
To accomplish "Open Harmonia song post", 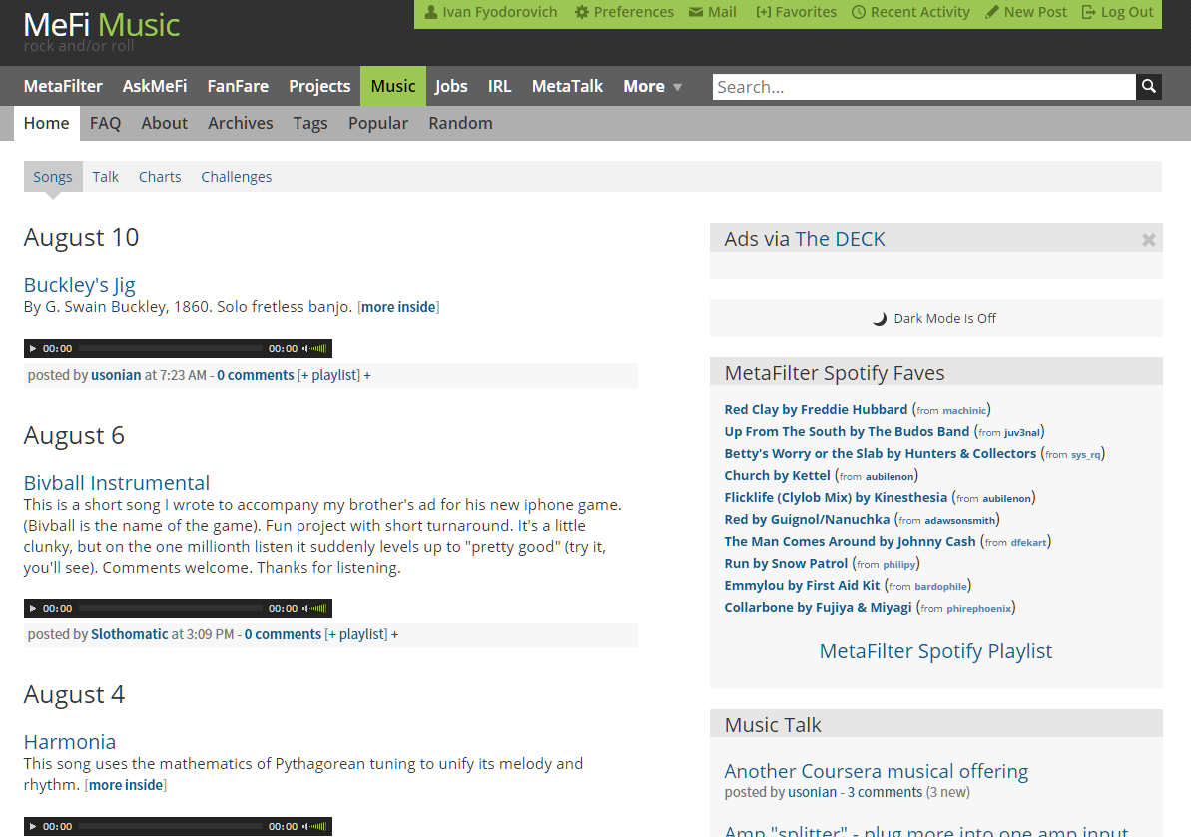I will [x=70, y=742].
